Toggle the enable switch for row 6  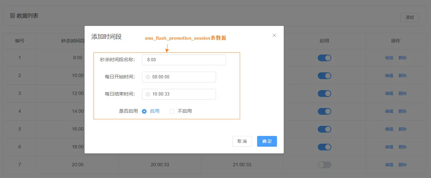325,147
